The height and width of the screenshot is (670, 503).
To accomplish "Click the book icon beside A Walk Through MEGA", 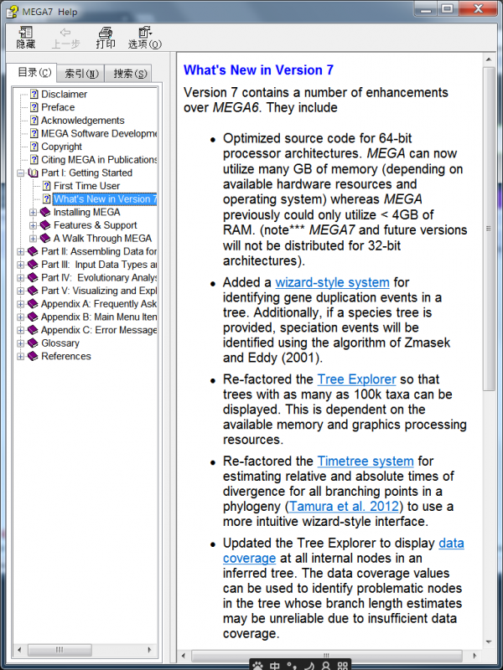I will (45, 239).
